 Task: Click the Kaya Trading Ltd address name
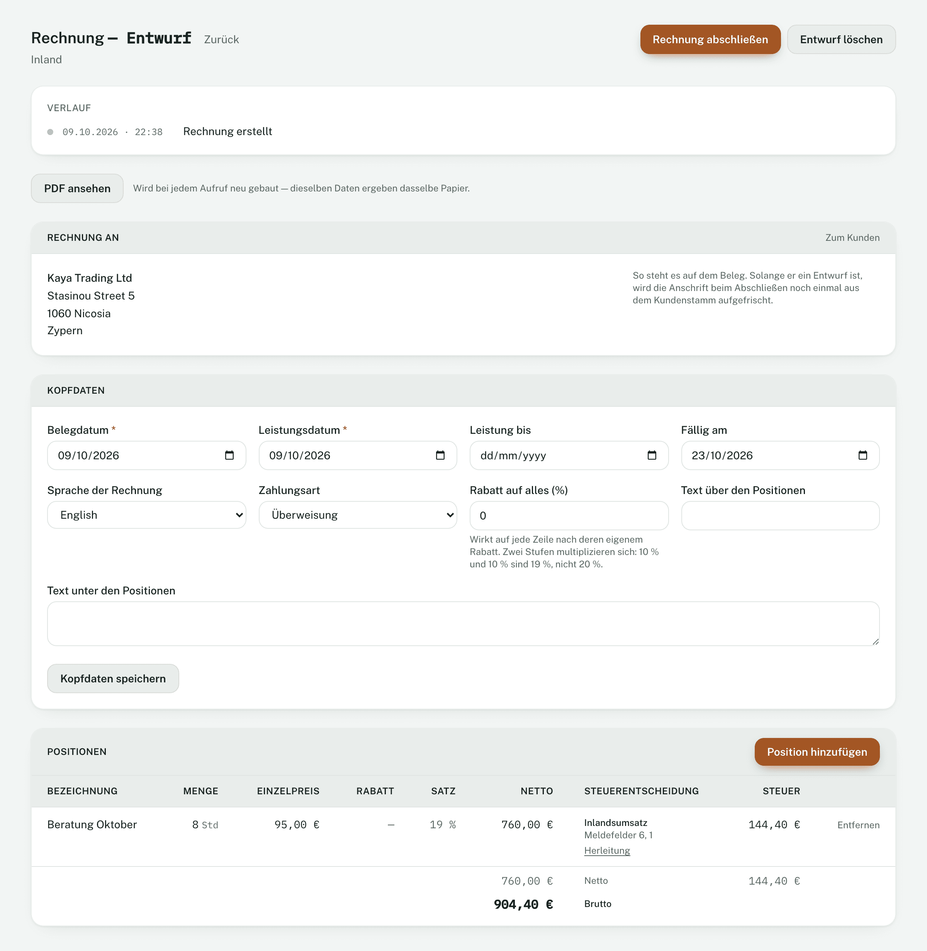(x=90, y=278)
